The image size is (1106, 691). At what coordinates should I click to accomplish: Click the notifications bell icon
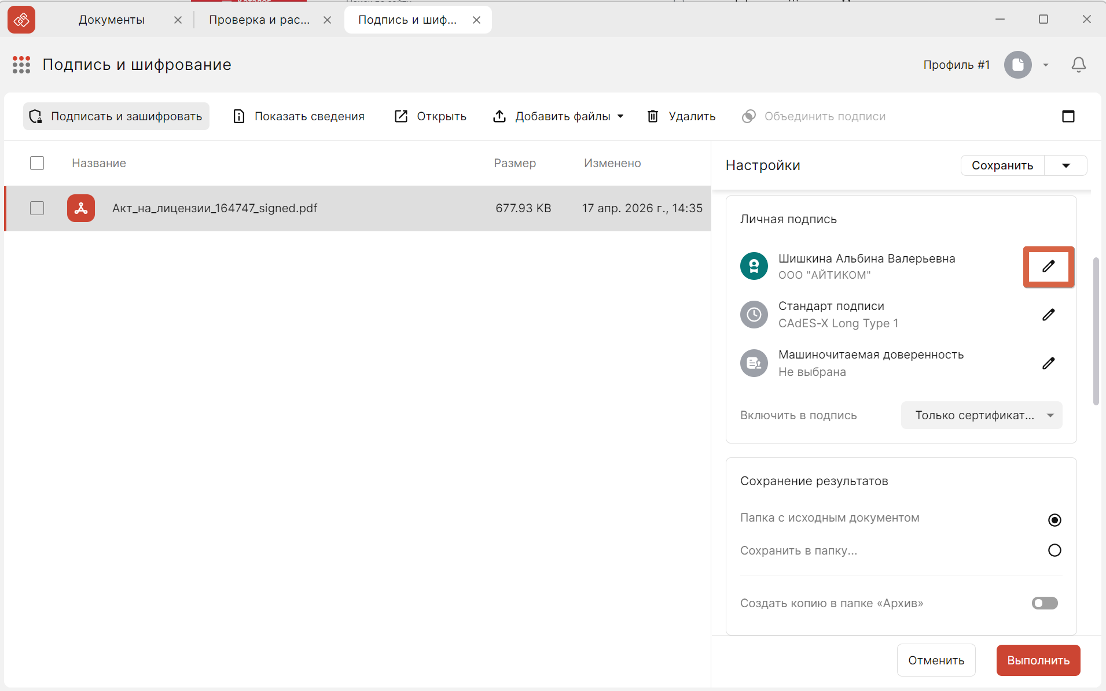(x=1078, y=65)
